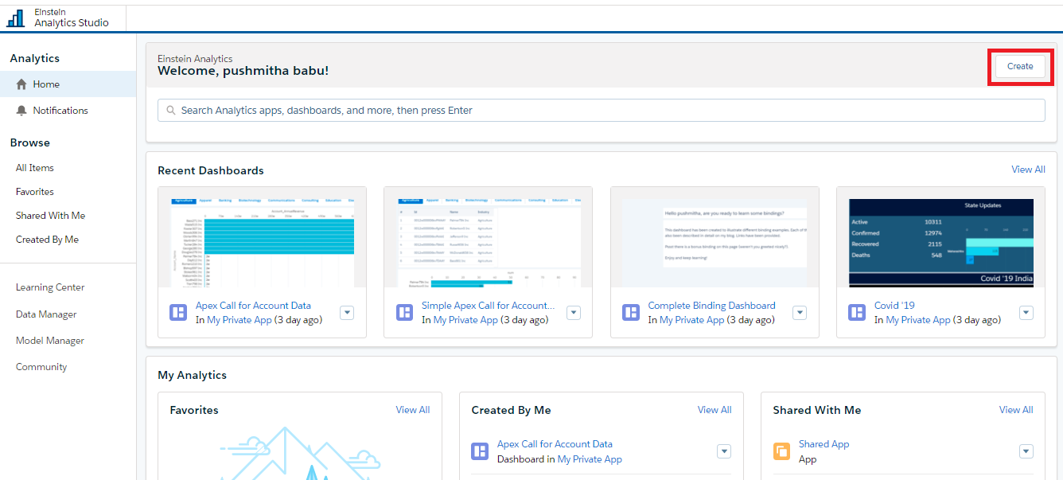Open My Private App link in Created By Me panel
Image resolution: width=1063 pixels, height=480 pixels.
click(x=590, y=459)
